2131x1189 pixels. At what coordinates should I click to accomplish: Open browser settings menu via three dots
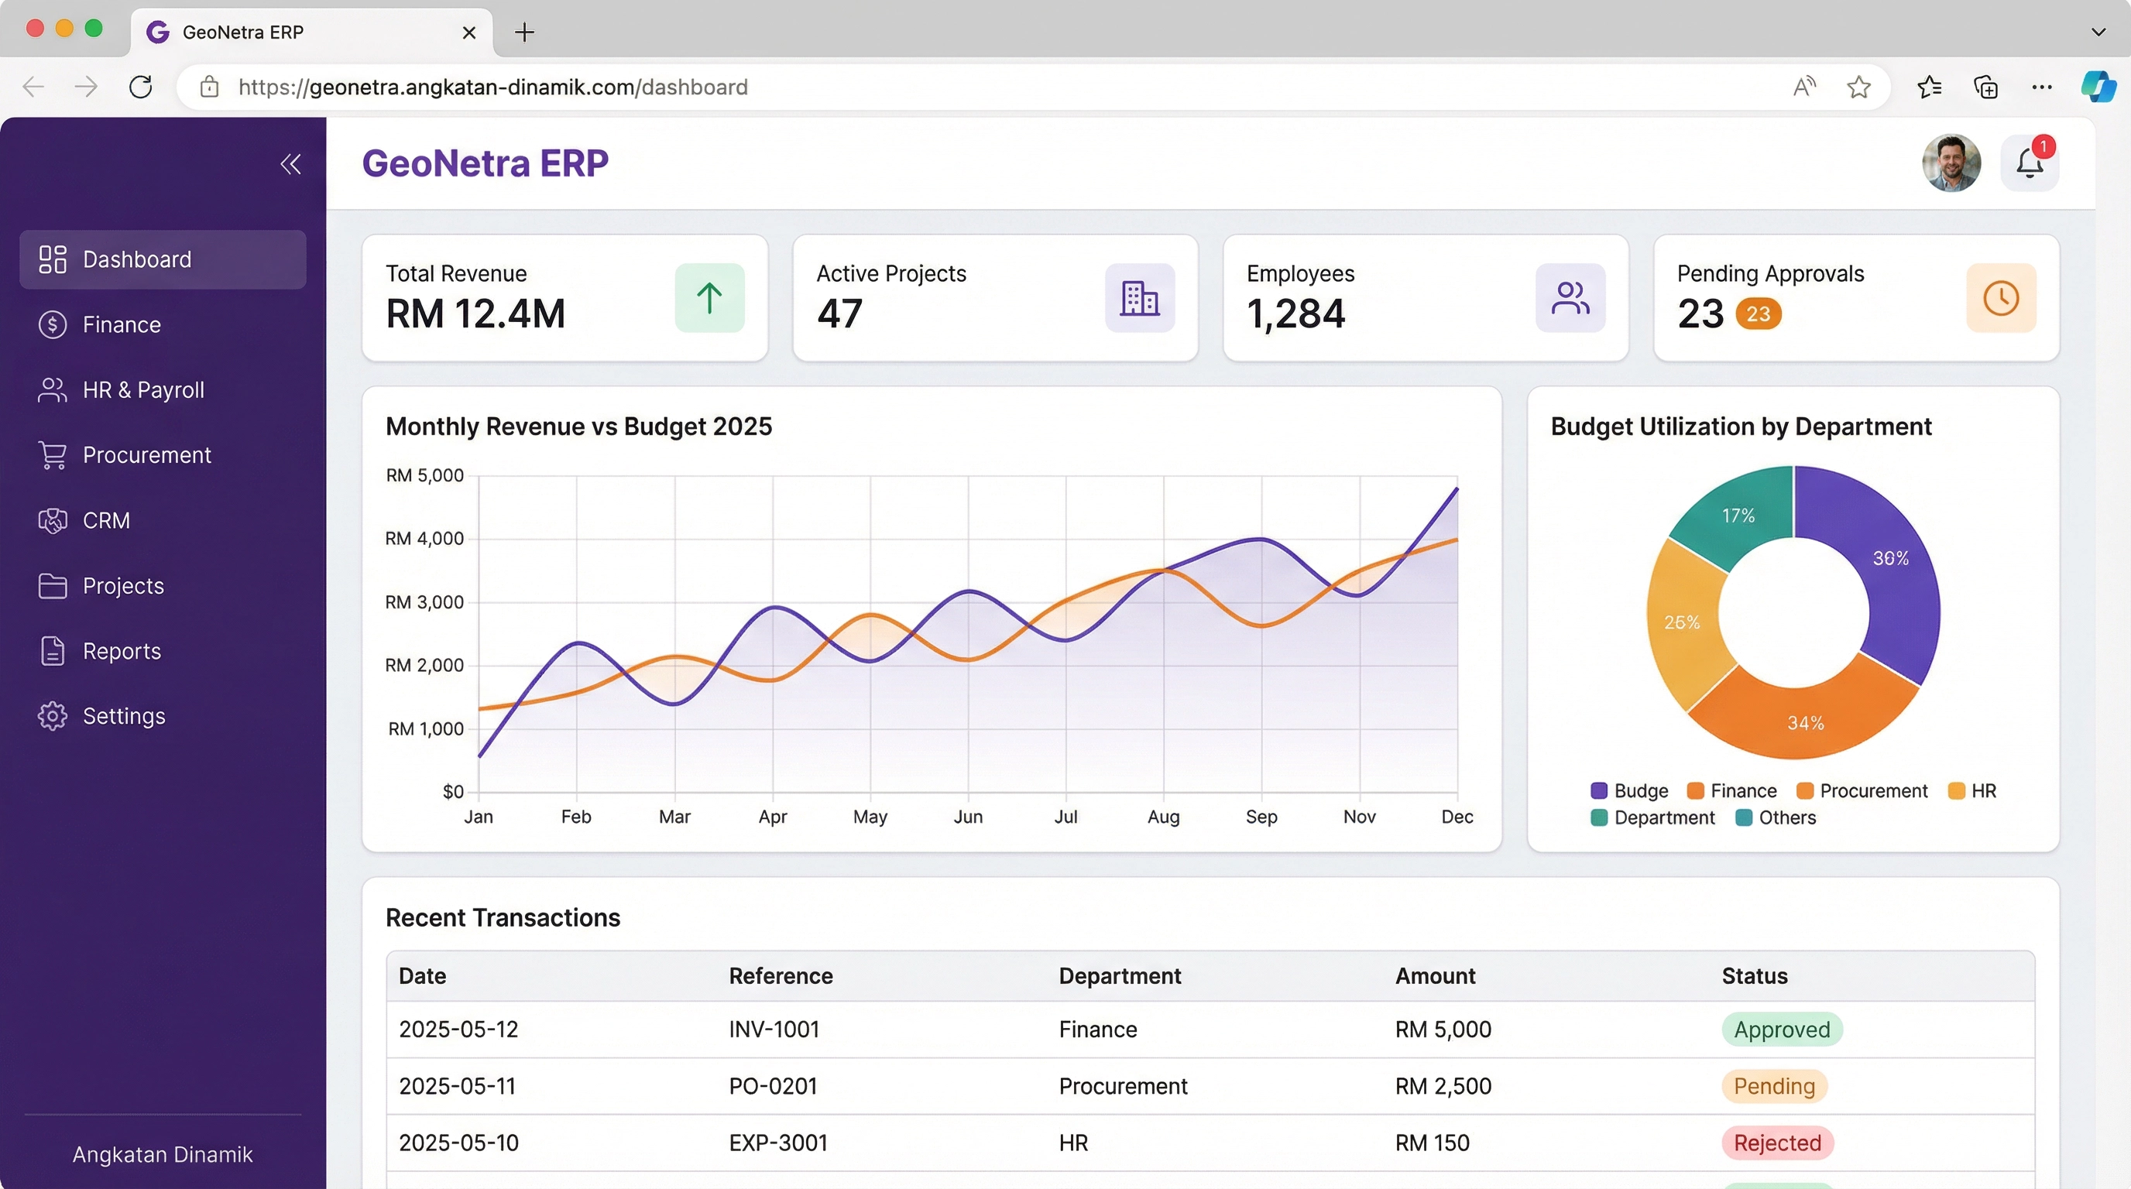(2043, 87)
